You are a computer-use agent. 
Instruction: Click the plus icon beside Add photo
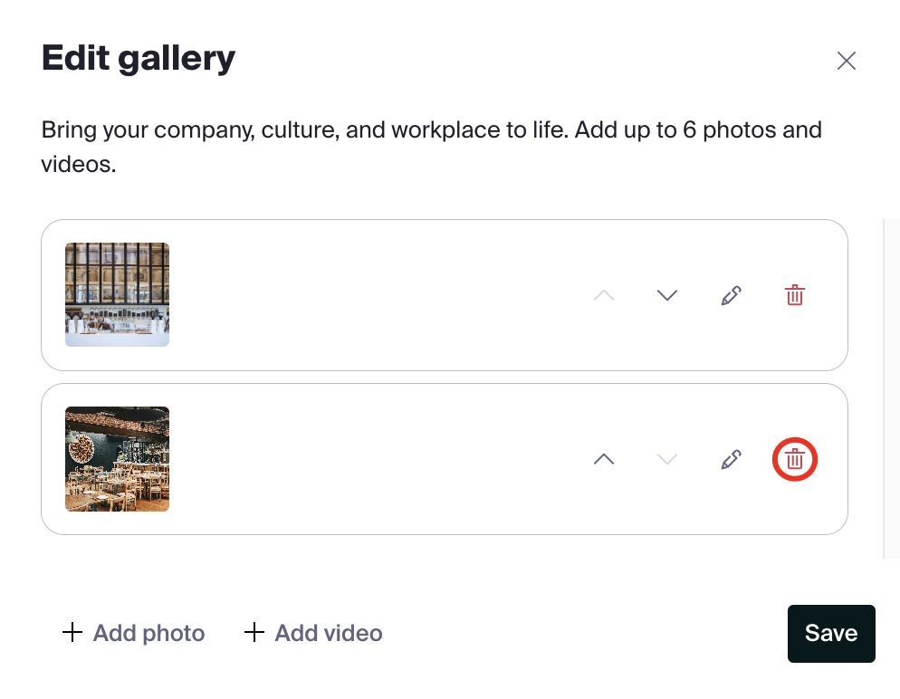point(72,632)
